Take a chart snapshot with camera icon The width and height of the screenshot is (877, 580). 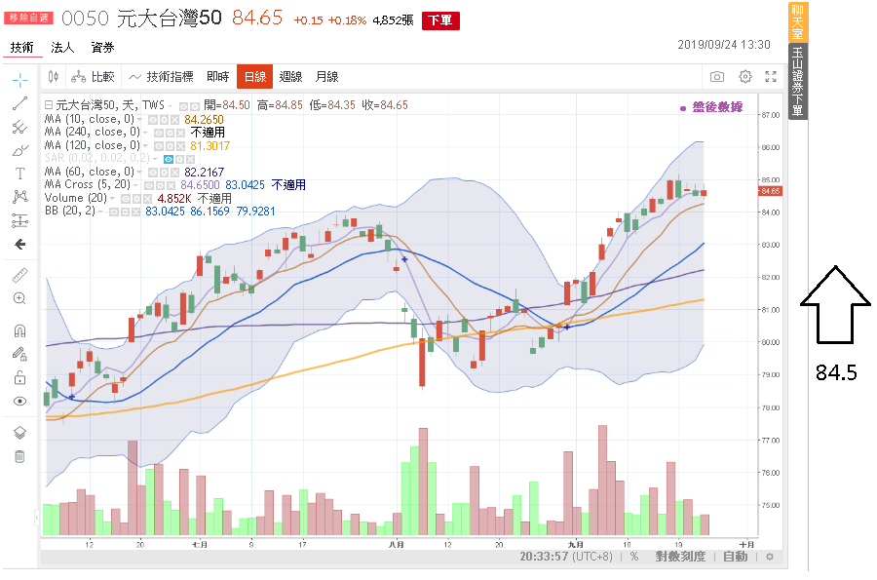(x=717, y=77)
